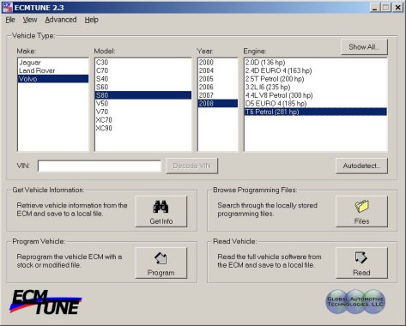Select Jaguar in the Make list
Viewport: 406px width, 326px height.
tap(53, 63)
